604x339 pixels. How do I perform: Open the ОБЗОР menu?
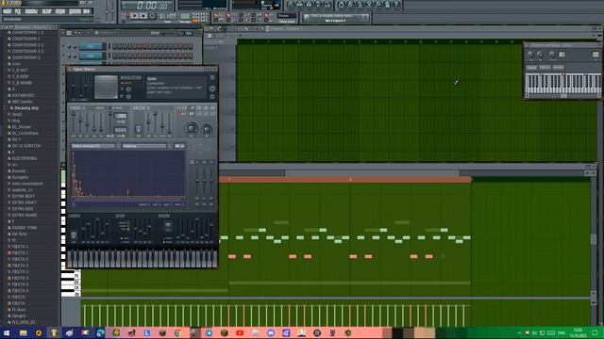[x=46, y=11]
